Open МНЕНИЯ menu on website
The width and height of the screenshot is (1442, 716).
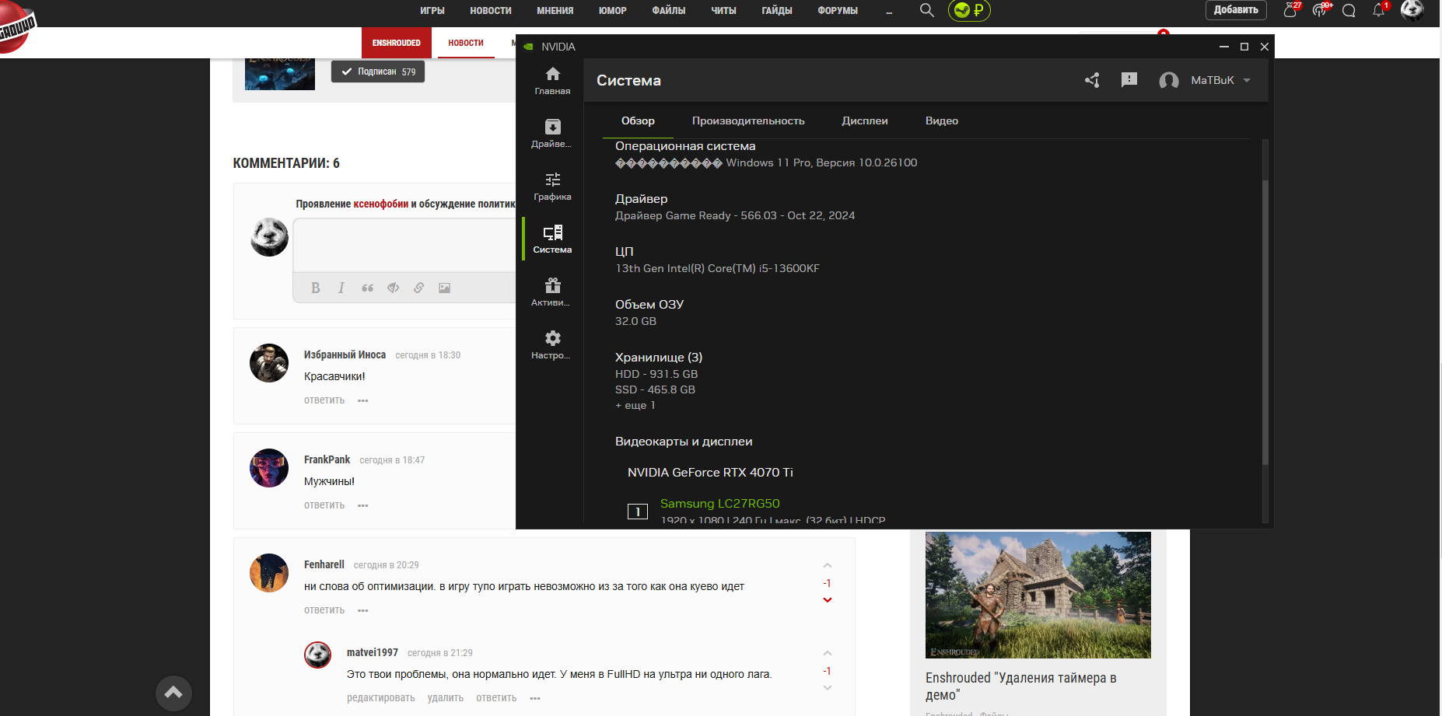[555, 10]
